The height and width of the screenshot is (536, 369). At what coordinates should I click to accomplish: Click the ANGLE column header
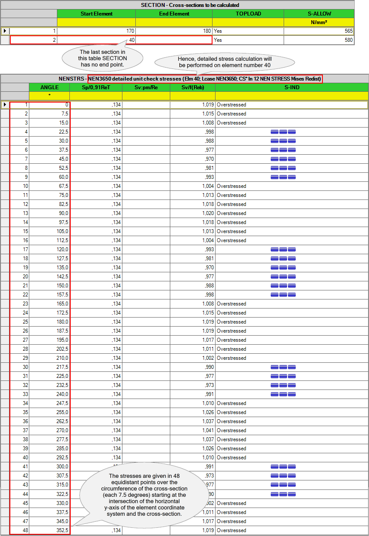pos(49,87)
